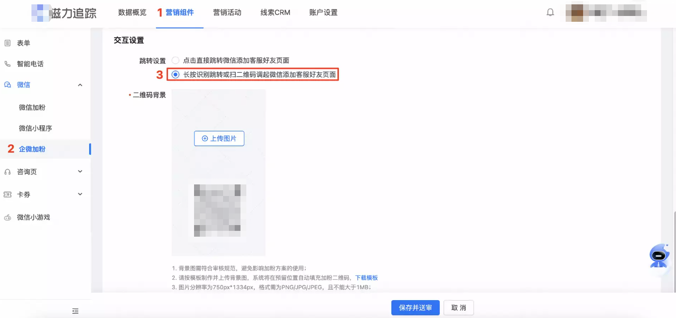676x318 pixels.
Task: Open the chat assistant robot icon
Action: click(659, 256)
